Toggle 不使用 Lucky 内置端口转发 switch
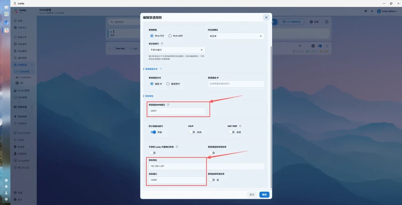Image resolution: width=402 pixels, height=205 pixels. pos(153,153)
